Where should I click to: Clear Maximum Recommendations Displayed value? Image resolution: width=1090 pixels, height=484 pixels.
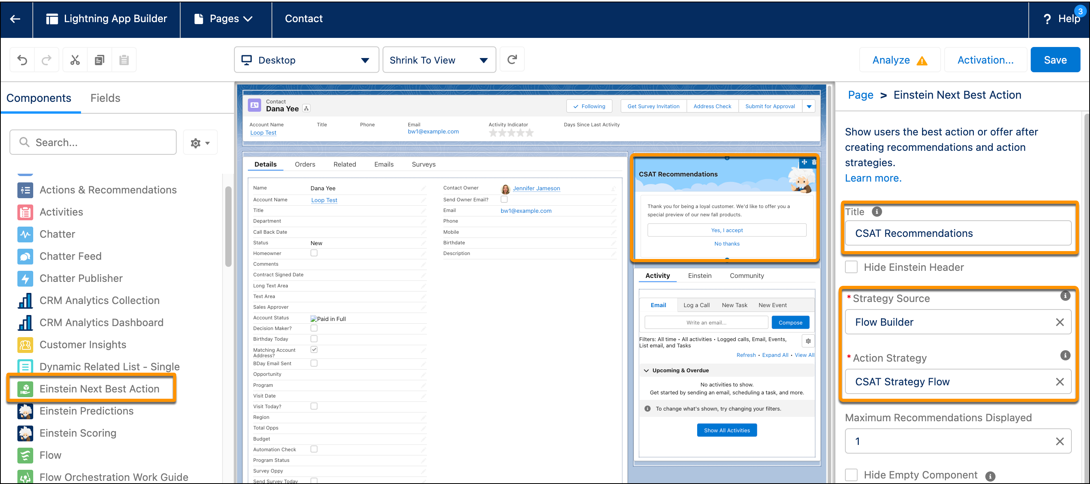pyautogui.click(x=1060, y=441)
